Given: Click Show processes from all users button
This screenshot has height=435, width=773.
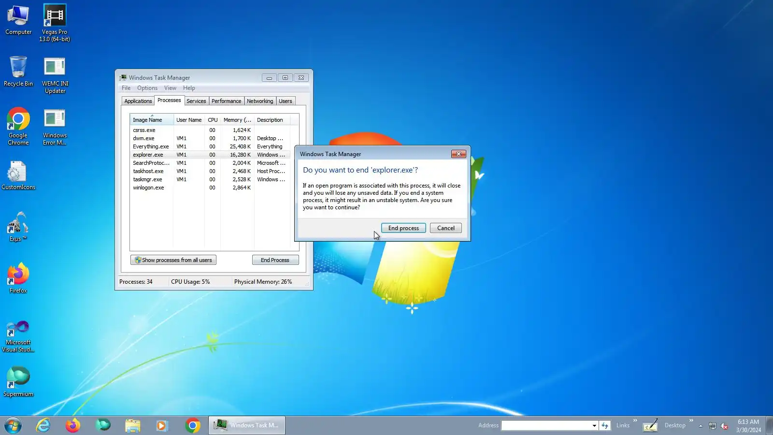Looking at the screenshot, I should coord(173,260).
